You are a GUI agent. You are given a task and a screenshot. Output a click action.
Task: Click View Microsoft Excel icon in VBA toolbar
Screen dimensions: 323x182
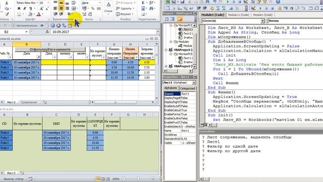(168, 2)
